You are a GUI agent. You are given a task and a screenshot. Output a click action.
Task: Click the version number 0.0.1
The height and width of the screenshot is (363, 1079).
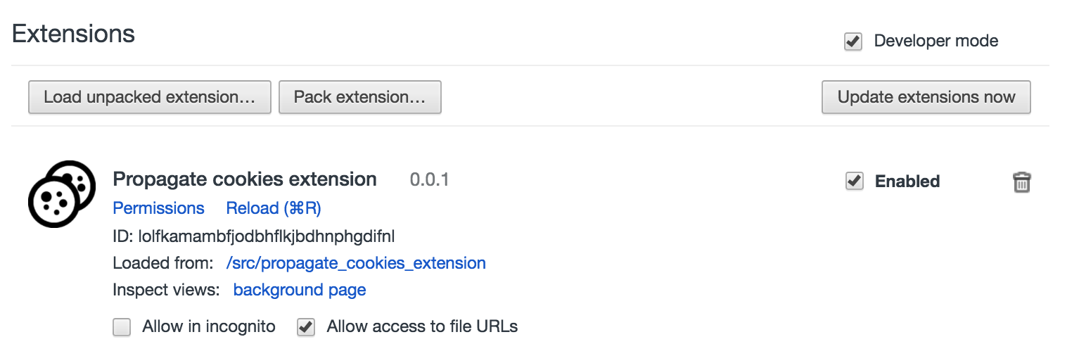[429, 180]
